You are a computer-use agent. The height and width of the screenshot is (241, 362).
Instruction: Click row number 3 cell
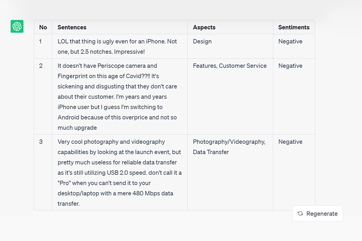[41, 141]
